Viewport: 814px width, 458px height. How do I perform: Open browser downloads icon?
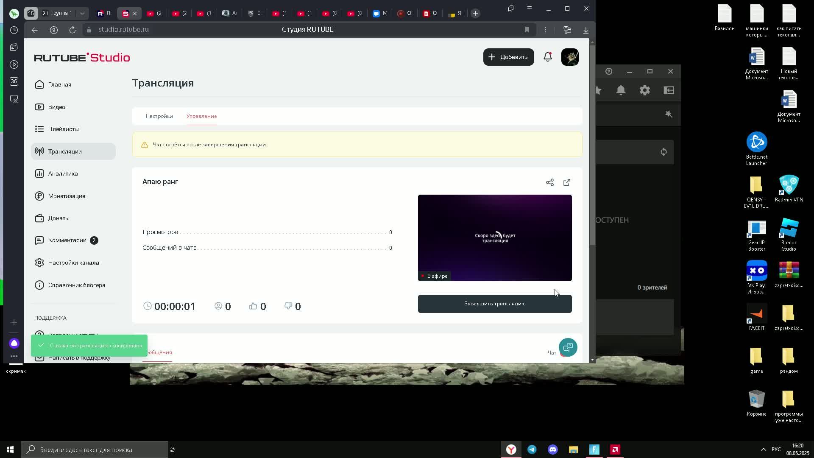click(x=586, y=30)
